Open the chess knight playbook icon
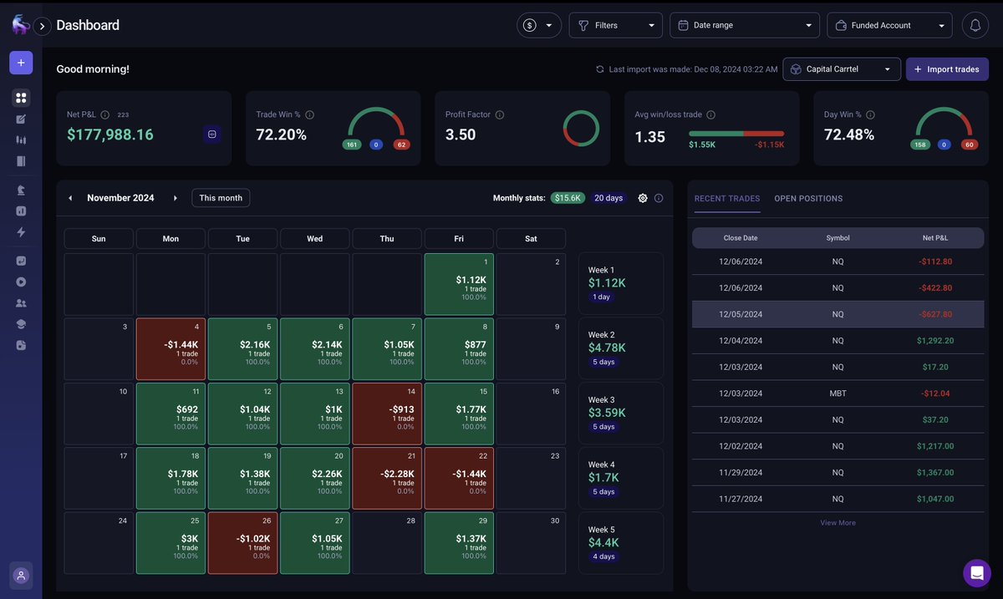Image resolution: width=1003 pixels, height=599 pixels. (21, 190)
